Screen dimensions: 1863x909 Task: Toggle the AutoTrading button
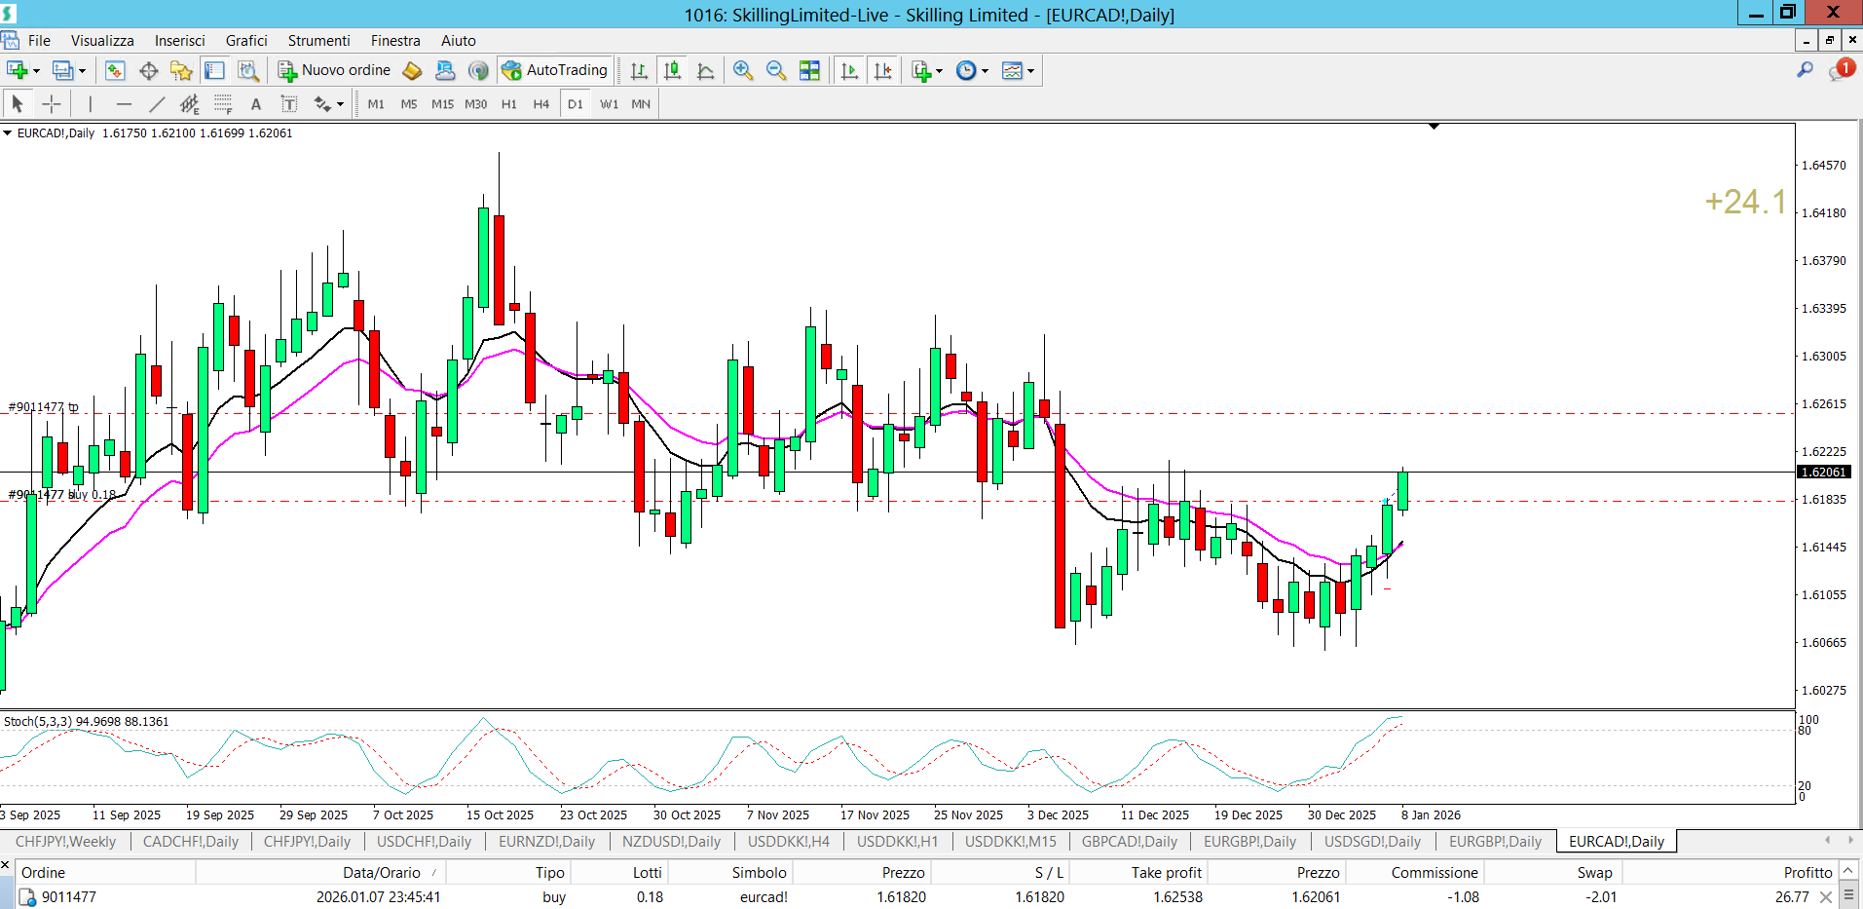[555, 70]
